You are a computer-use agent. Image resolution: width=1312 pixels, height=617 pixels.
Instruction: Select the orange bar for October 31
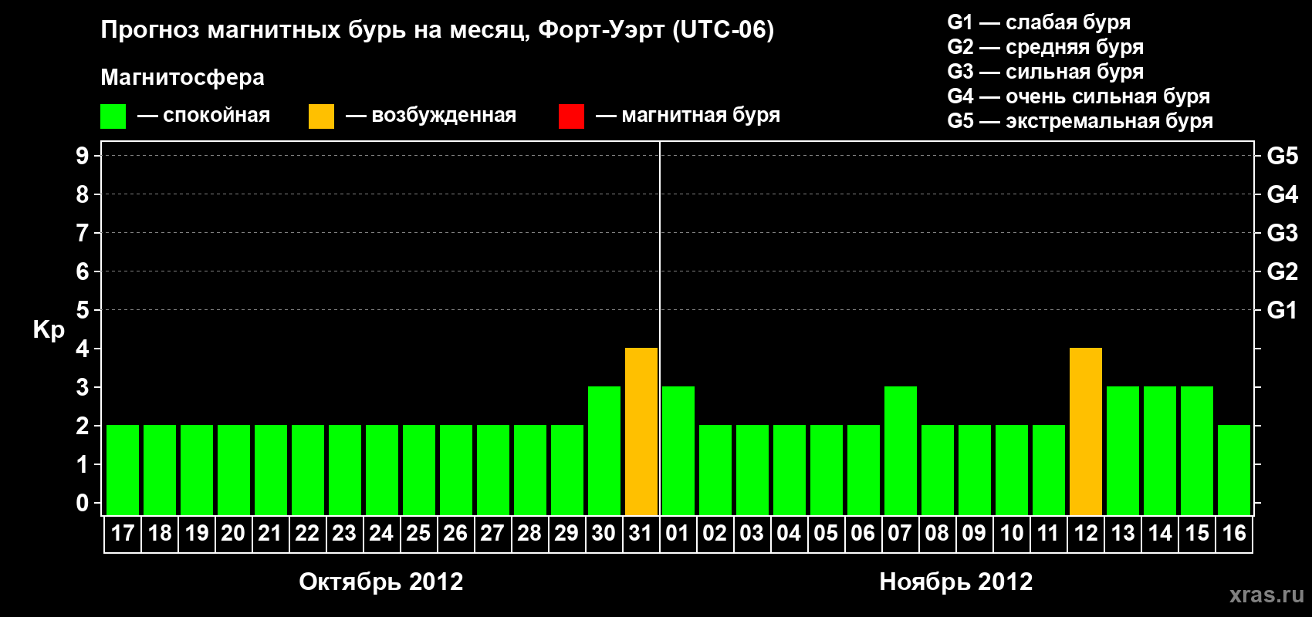[x=641, y=432]
